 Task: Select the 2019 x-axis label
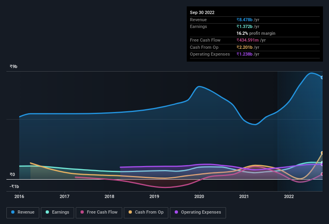click(154, 196)
